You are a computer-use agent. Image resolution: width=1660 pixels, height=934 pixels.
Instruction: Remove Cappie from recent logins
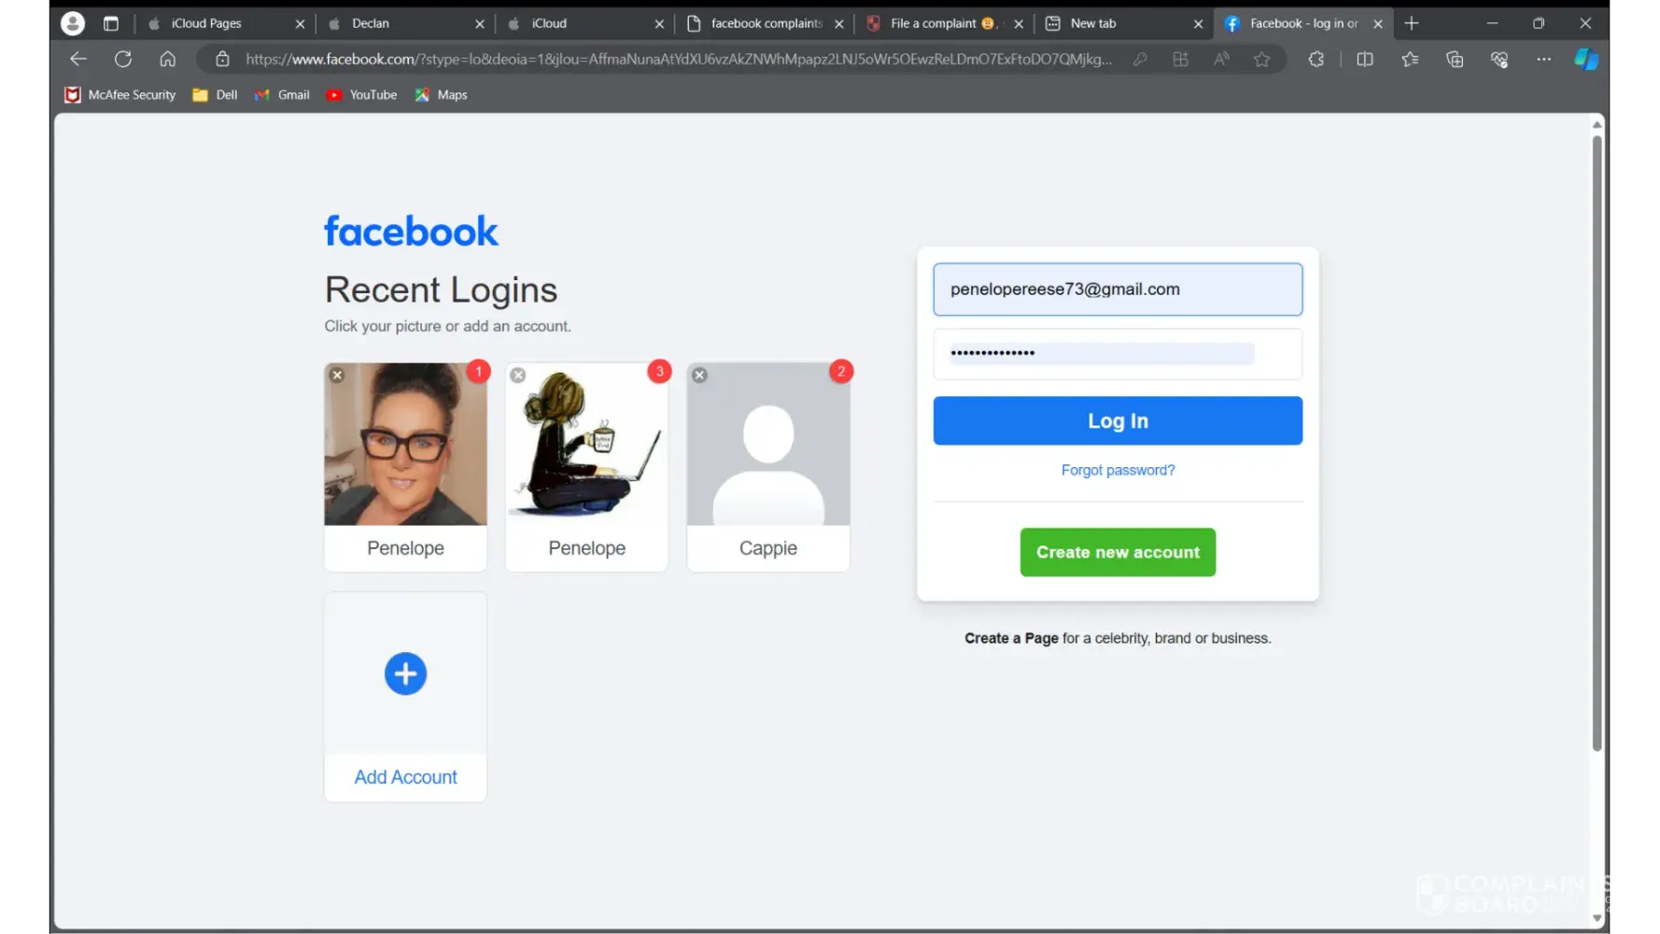coord(699,375)
